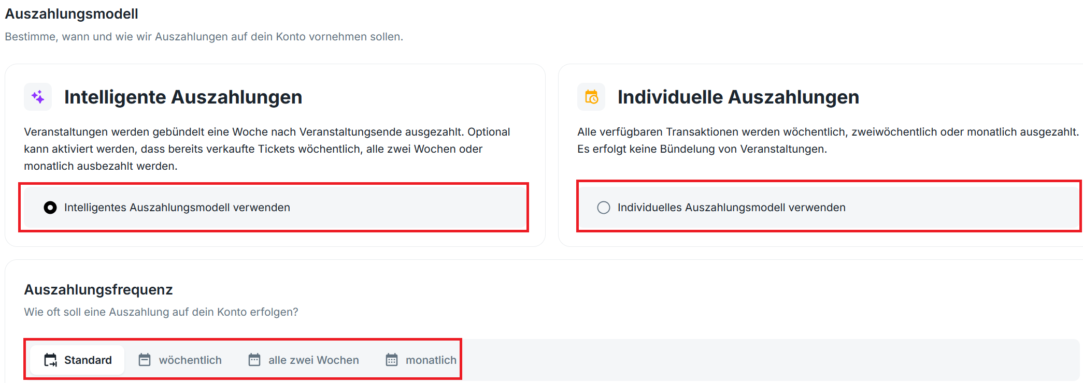
Task: Click the orange calendar-clock icon for Individuelle Auszahlungen
Action: [x=591, y=97]
